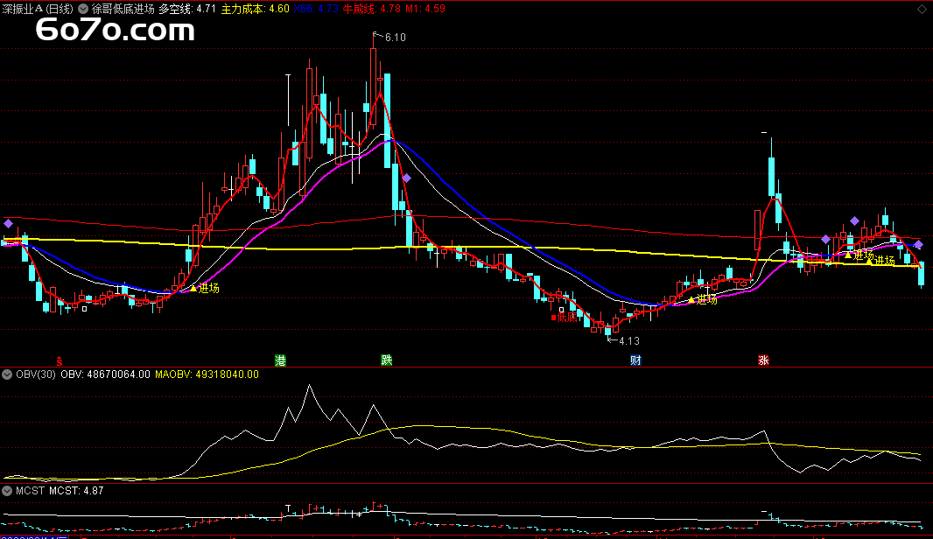Screen dimensions: 933x539
Task: Click the 6.10 high price label
Action: point(395,38)
